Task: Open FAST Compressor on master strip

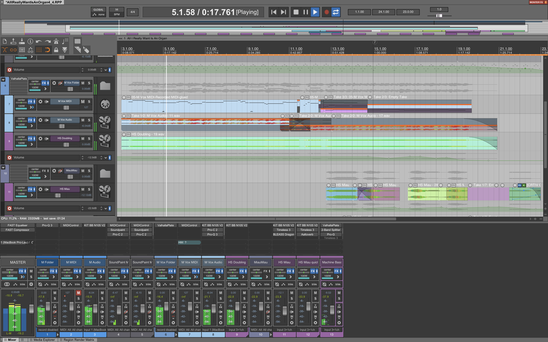Action: point(18,230)
